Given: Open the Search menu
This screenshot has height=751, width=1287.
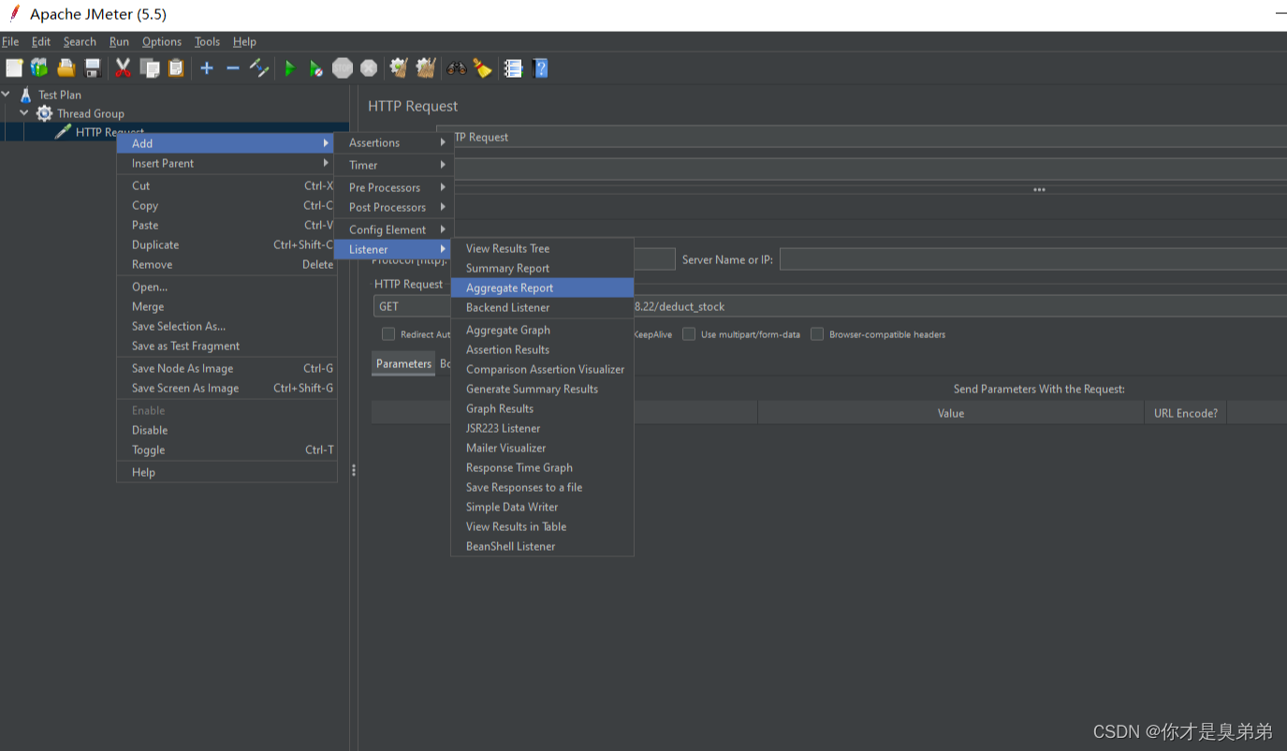Looking at the screenshot, I should point(80,41).
